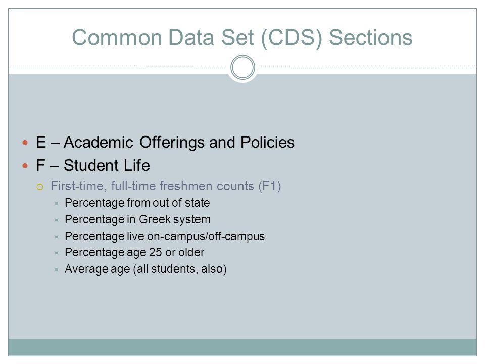Click yellow circle bullet before First-time freshmen counts

click(40, 187)
